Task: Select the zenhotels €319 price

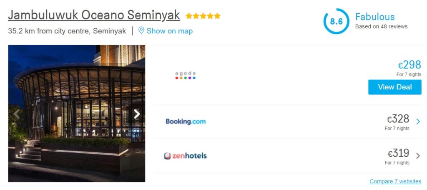Action: coord(398,153)
